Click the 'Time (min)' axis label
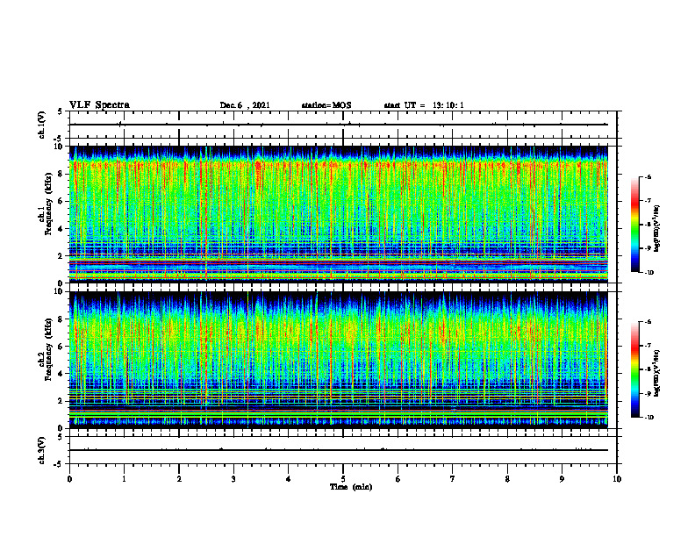The width and height of the screenshot is (695, 537). pos(351,487)
